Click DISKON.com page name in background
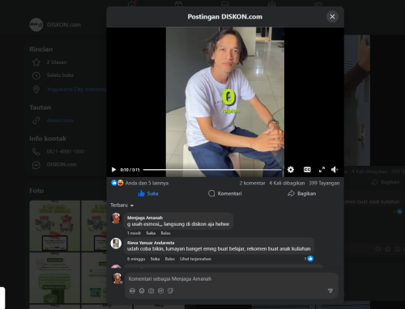 click(x=64, y=25)
